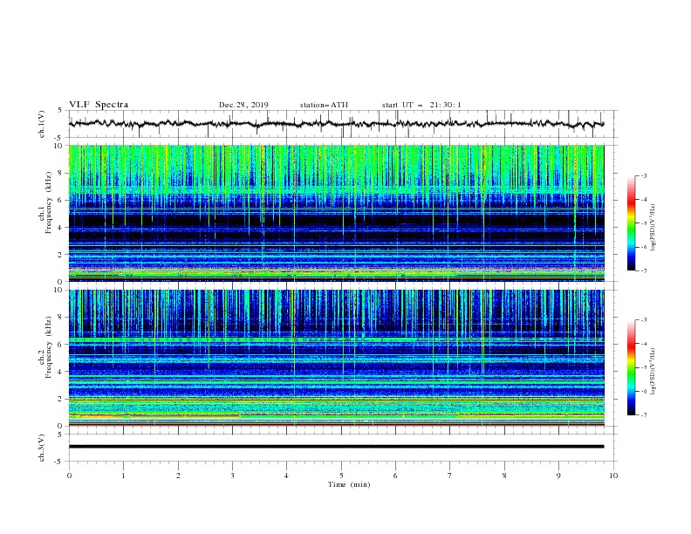Click the ch.3 flat black trace
Viewport: 691px width, 534px height.
click(x=336, y=447)
